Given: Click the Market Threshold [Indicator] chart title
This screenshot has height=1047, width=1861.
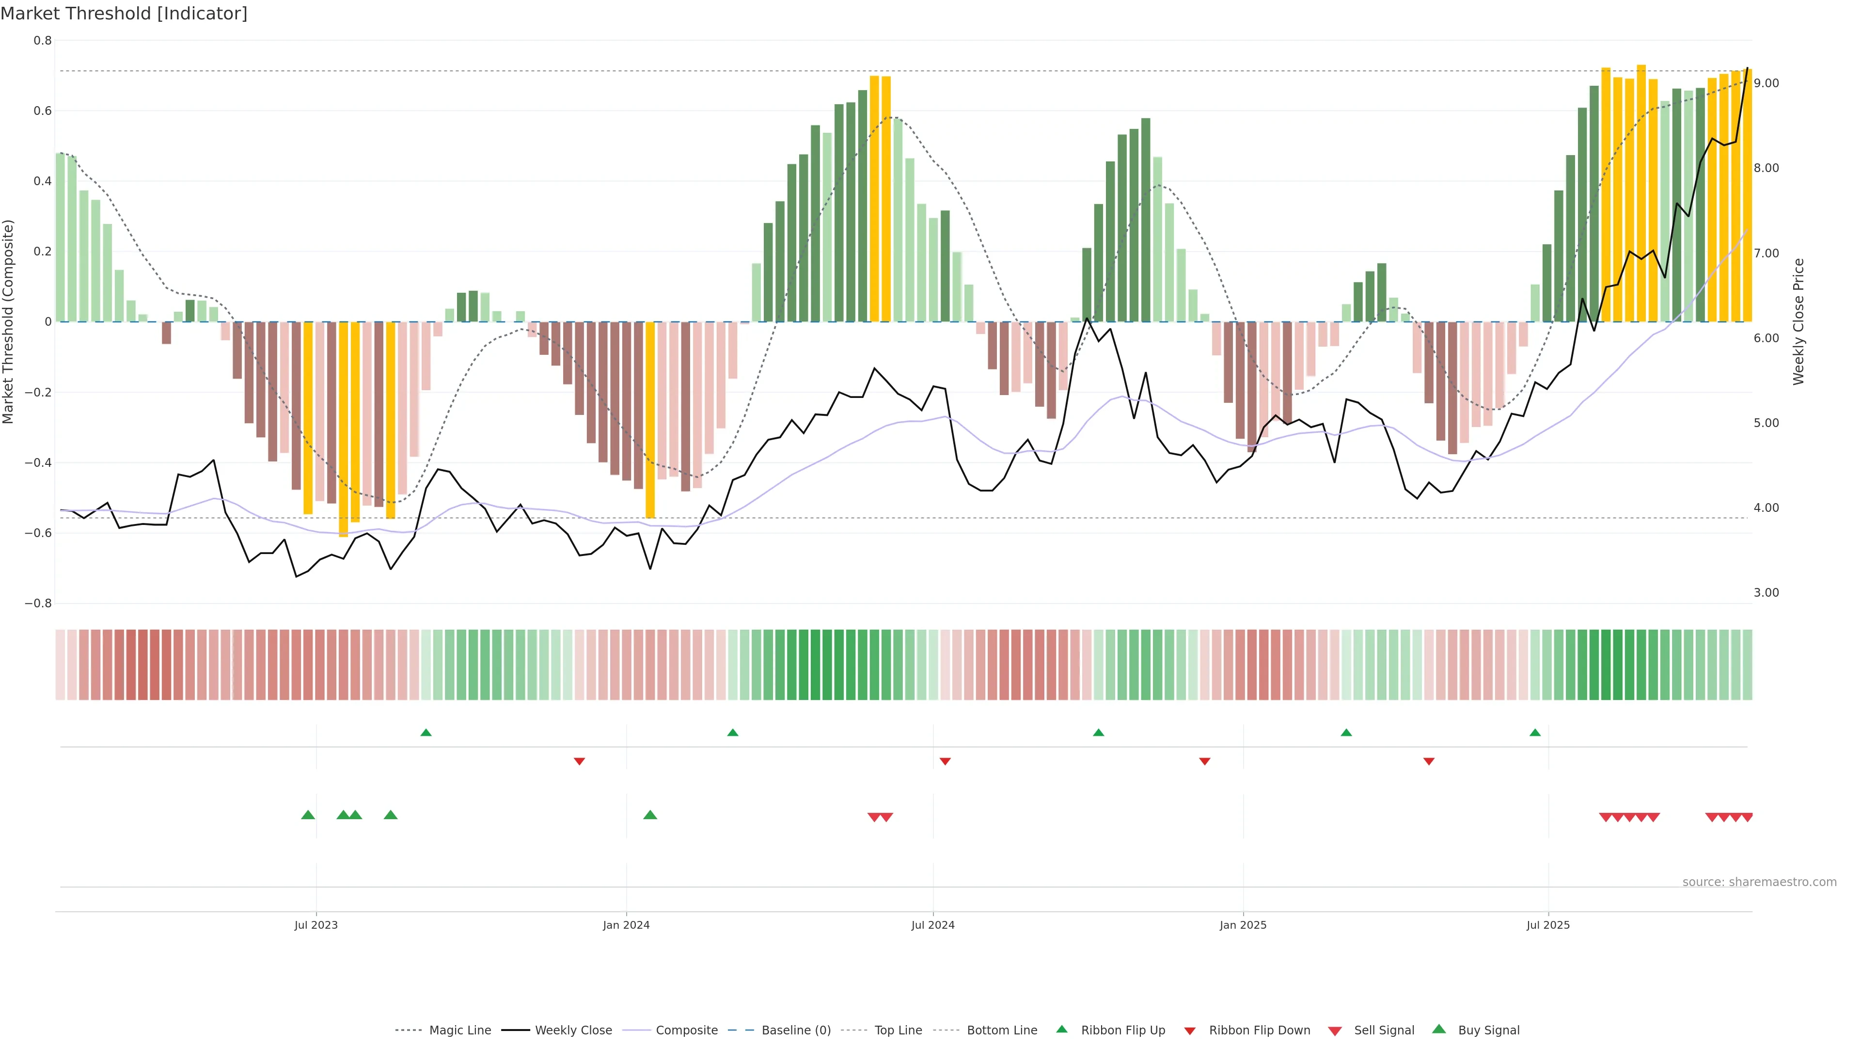Looking at the screenshot, I should [124, 13].
